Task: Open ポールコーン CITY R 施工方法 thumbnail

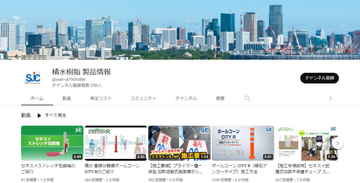Action: click(x=243, y=143)
